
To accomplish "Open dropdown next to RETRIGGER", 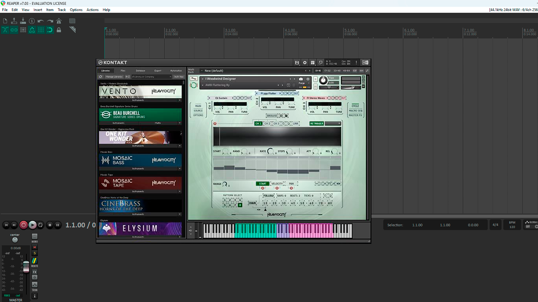I will 333,123.
